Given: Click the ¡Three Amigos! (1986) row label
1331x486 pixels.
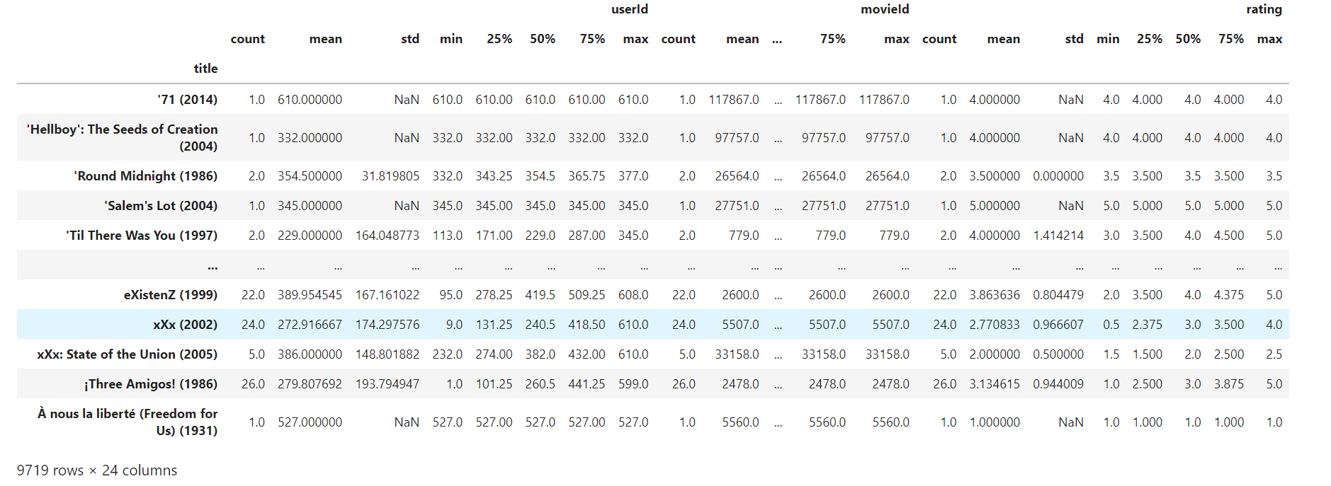Looking at the screenshot, I should click(150, 384).
